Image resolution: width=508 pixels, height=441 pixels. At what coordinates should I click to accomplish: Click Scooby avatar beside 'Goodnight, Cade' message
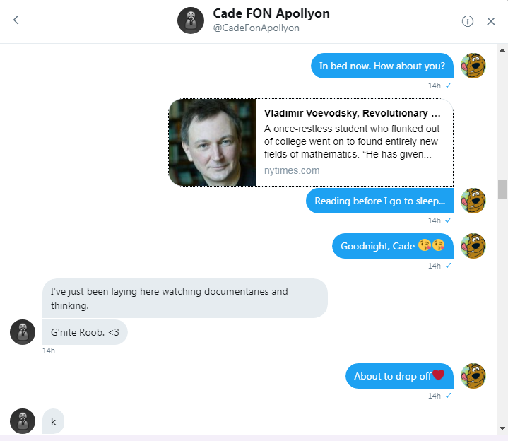473,245
